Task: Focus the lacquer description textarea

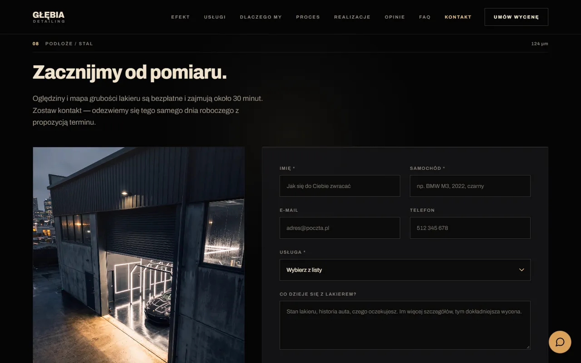Action: [x=405, y=325]
